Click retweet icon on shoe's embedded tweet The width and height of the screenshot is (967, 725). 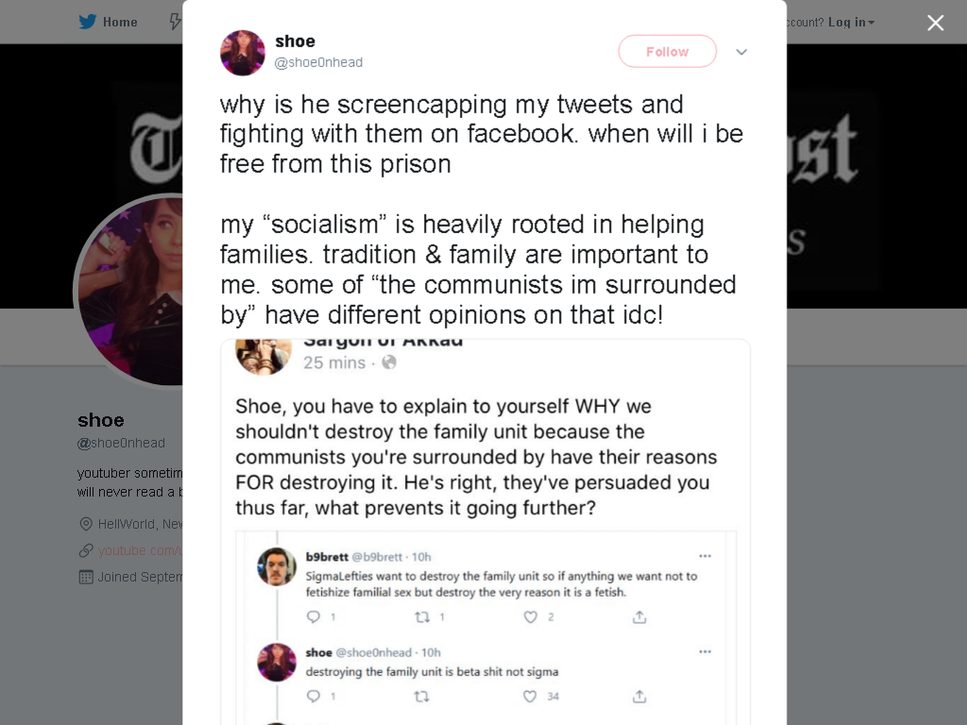pyautogui.click(x=422, y=696)
